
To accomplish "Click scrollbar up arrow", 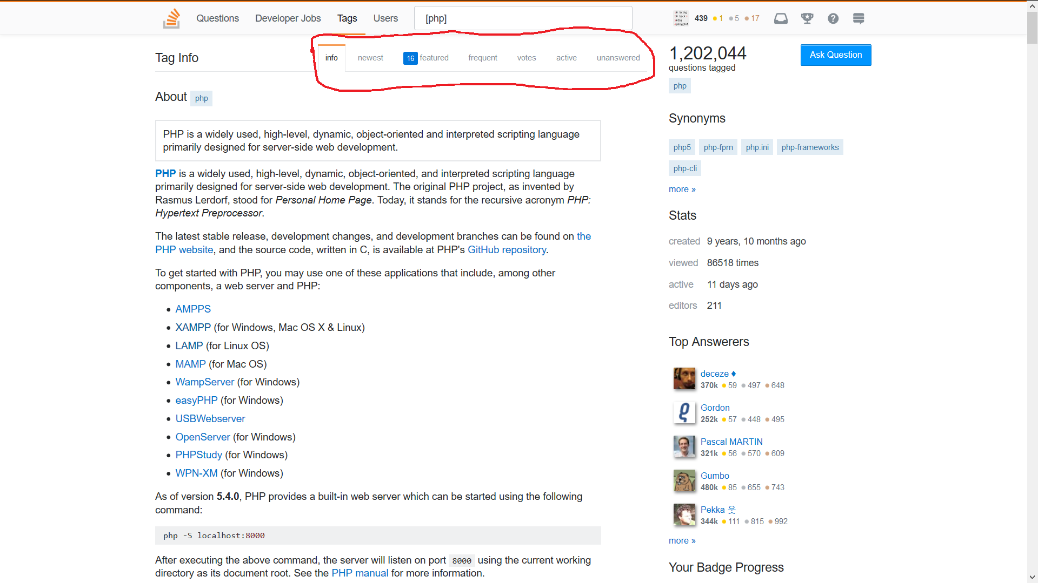I will pos(1033,6).
